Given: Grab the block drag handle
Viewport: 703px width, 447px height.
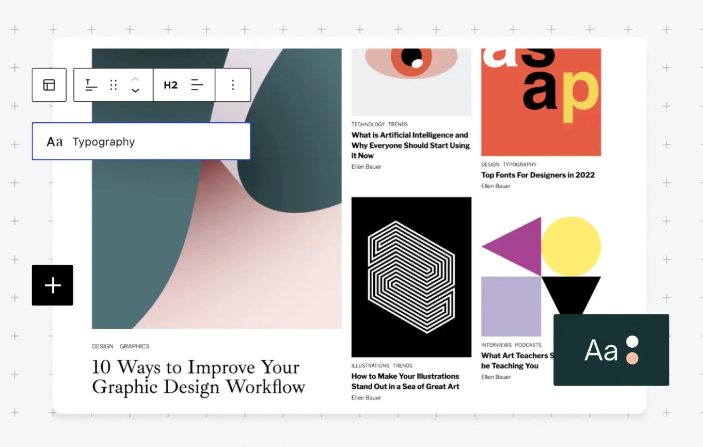Looking at the screenshot, I should 113,85.
